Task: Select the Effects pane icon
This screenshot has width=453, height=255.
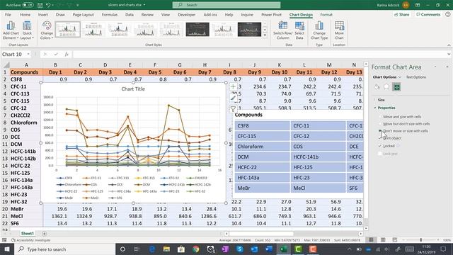Action: [x=386, y=87]
